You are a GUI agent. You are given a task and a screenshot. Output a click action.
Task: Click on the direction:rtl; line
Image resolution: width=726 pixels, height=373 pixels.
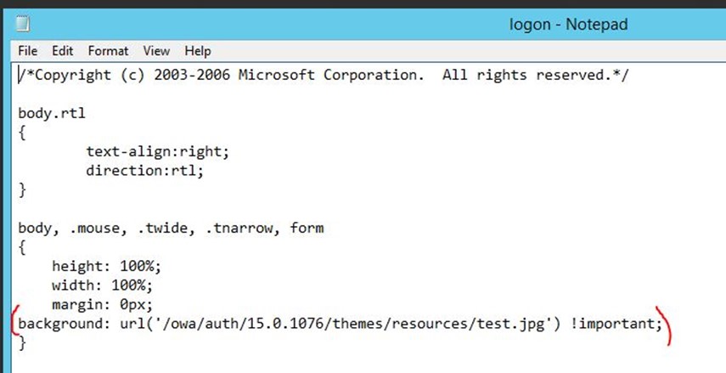(x=144, y=171)
